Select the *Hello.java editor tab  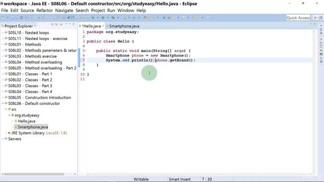(91, 26)
